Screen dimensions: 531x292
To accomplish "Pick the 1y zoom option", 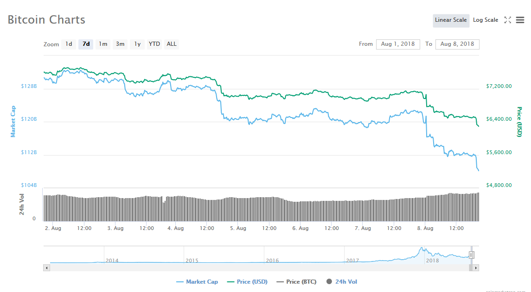I will tap(137, 44).
